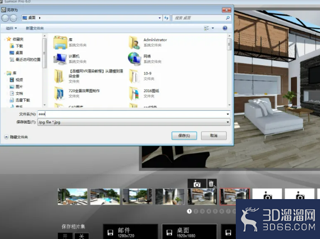Select 桌面 in the favorites sidebar
Image resolution: width=320 pixels, height=239 pixels.
click(16, 52)
